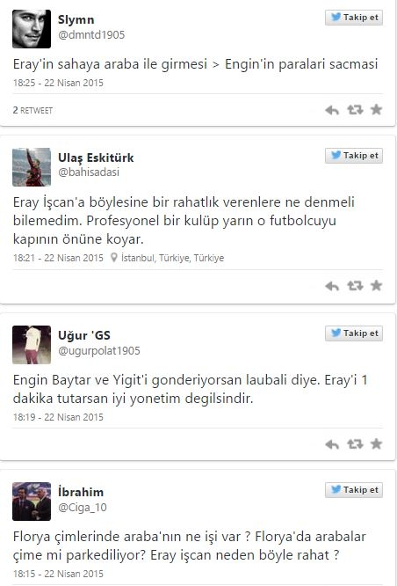
Task: Click Takip et for Uğur 'GS
Action: (354, 333)
